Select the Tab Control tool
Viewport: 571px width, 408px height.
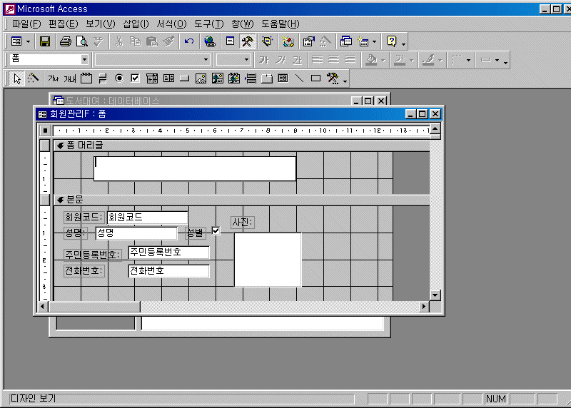(x=267, y=78)
